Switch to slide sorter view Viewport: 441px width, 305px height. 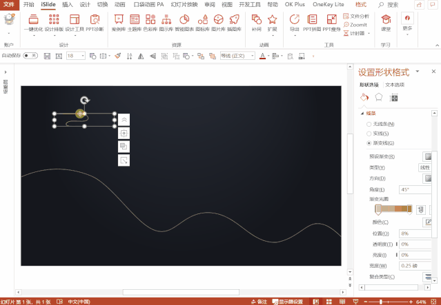click(x=329, y=302)
